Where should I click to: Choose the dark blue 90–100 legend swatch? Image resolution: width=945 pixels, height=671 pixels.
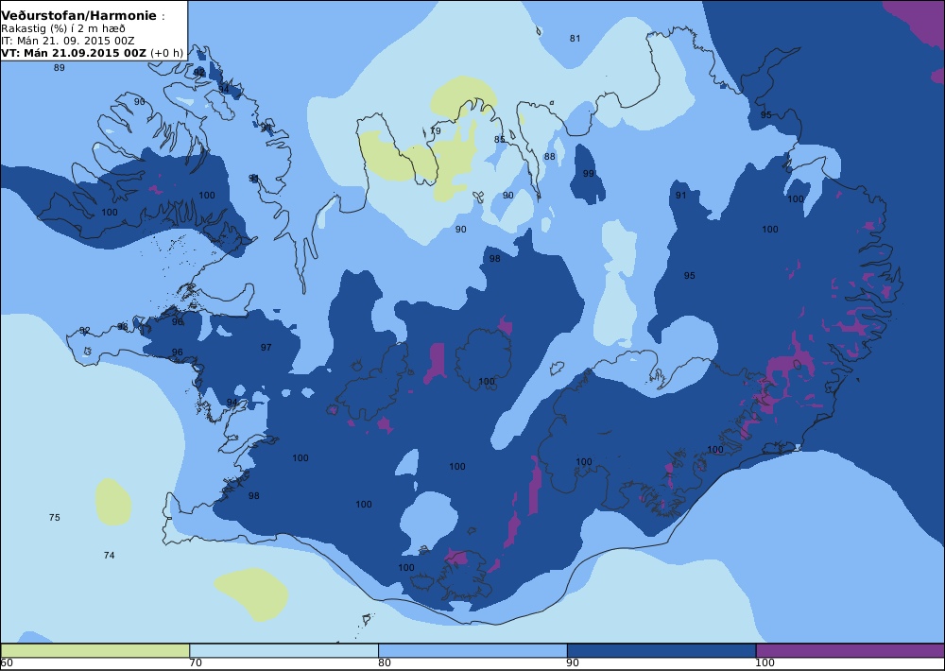(x=661, y=650)
